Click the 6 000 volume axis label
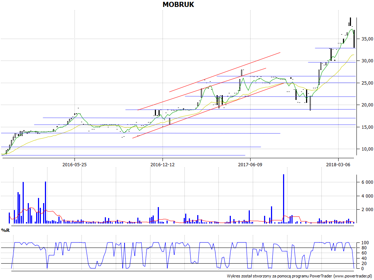 click(x=367, y=182)
